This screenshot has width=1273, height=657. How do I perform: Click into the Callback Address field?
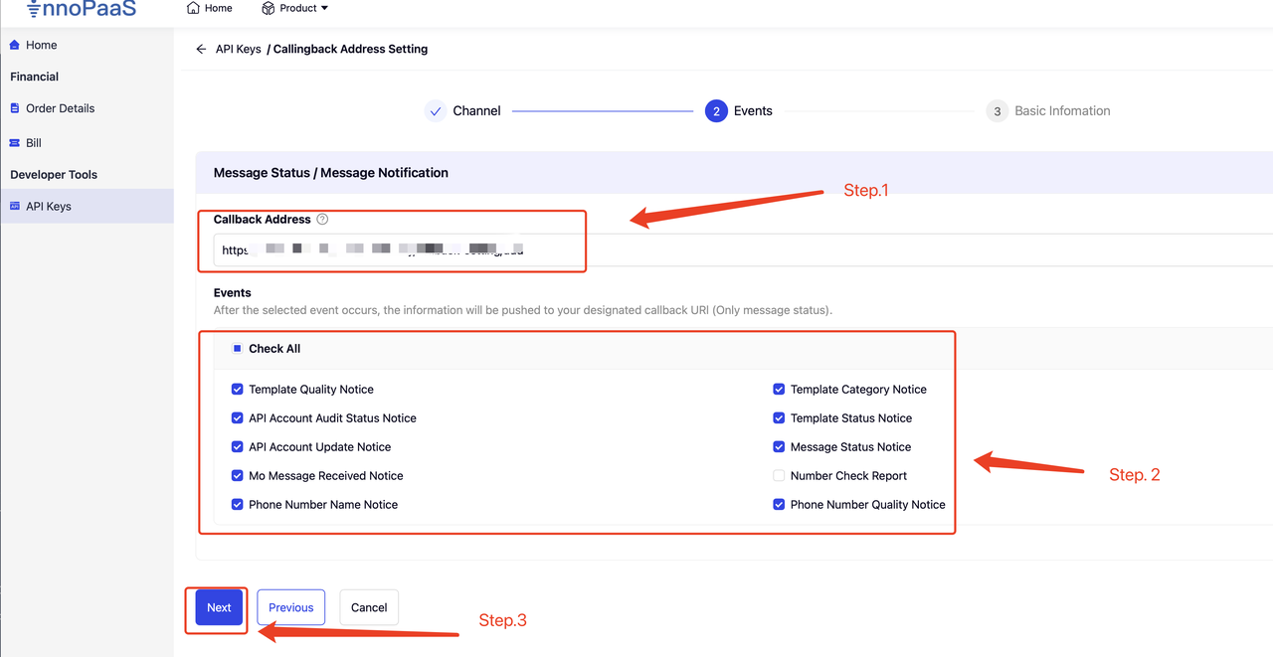point(398,250)
